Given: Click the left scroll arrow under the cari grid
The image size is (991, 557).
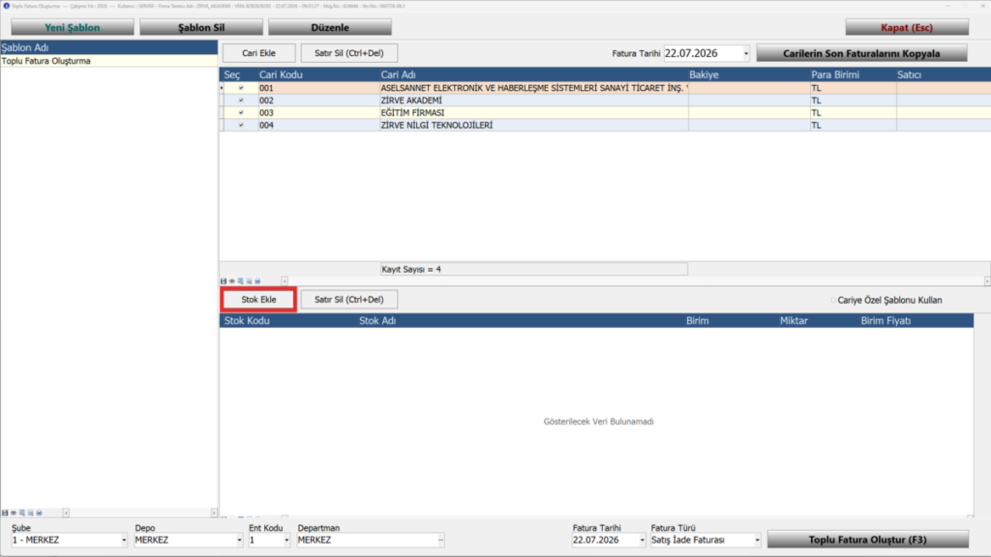Looking at the screenshot, I should click(x=285, y=281).
